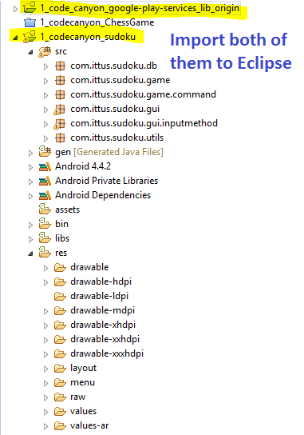This screenshot has width=304, height=435.
Task: Expand the menu folder arrow
Action: 46,383
